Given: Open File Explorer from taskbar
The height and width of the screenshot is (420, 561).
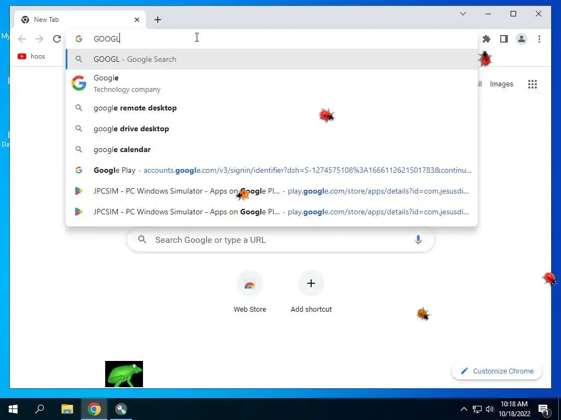Looking at the screenshot, I should [67, 409].
